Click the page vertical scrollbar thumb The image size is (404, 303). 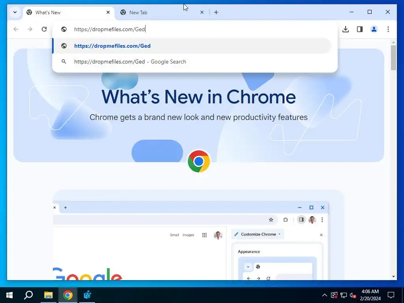click(x=393, y=58)
